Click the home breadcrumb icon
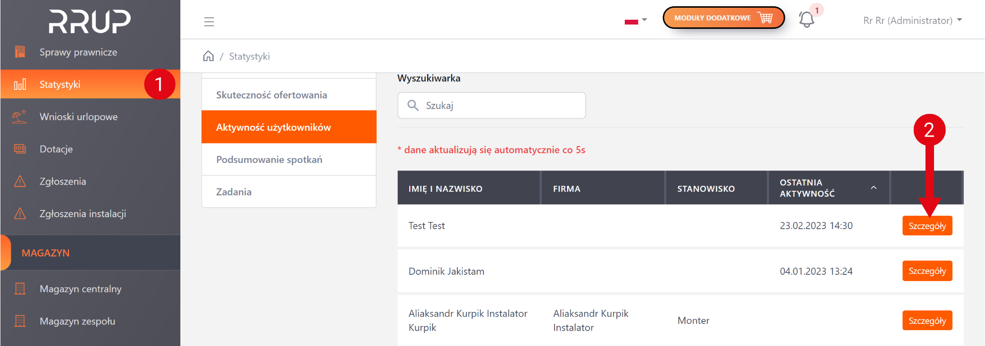Screen dimensions: 985x346 tap(208, 56)
